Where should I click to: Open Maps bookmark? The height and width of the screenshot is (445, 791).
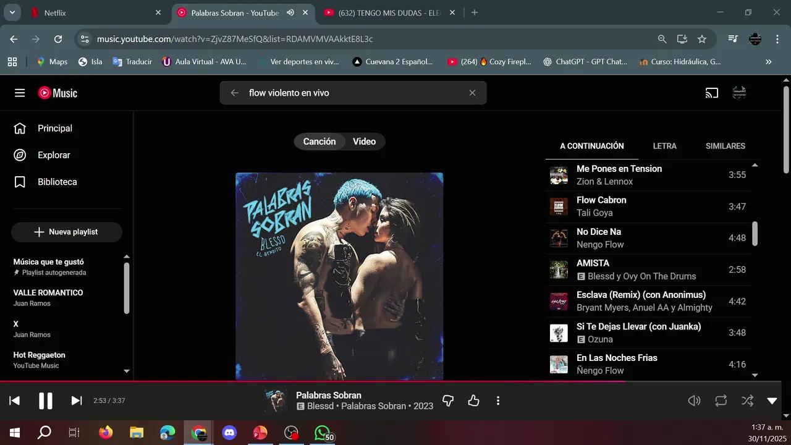52,62
